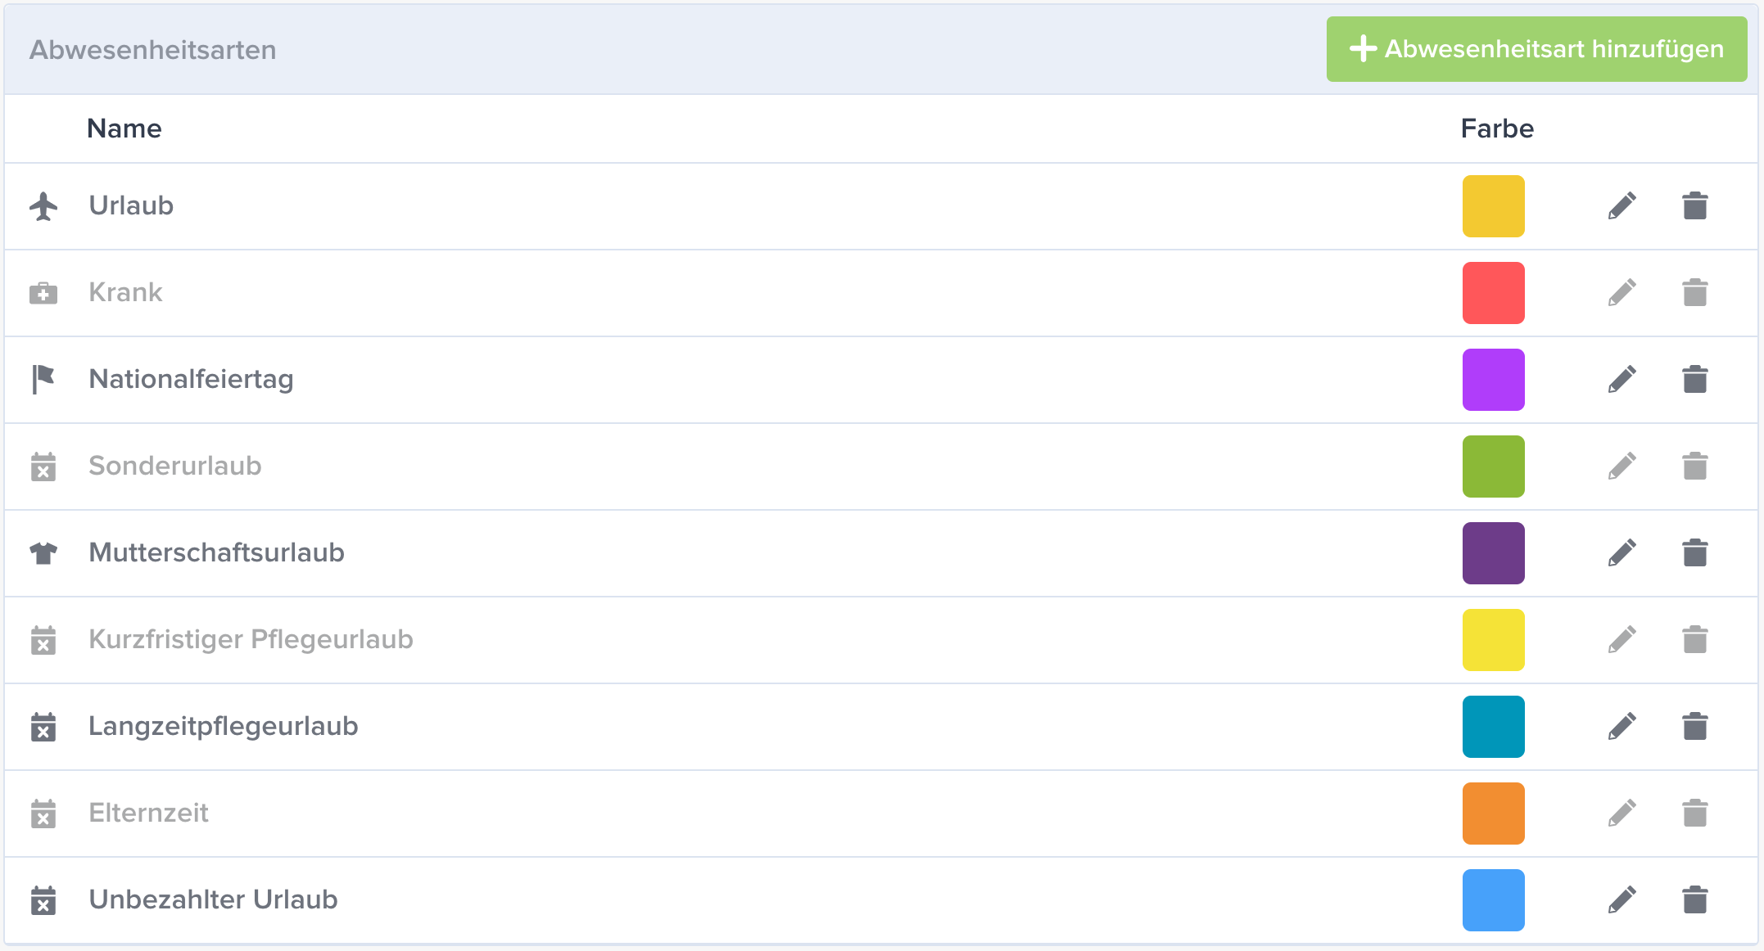Edit Mutterschaftsurlaub with the pencil icon

click(1622, 553)
